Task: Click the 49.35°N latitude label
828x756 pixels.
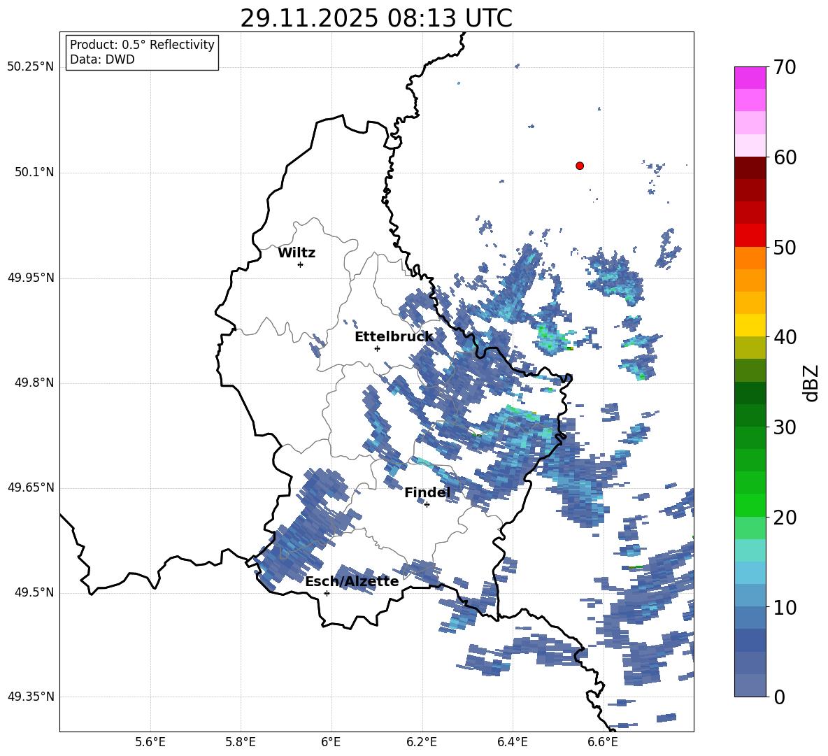Action: click(31, 697)
